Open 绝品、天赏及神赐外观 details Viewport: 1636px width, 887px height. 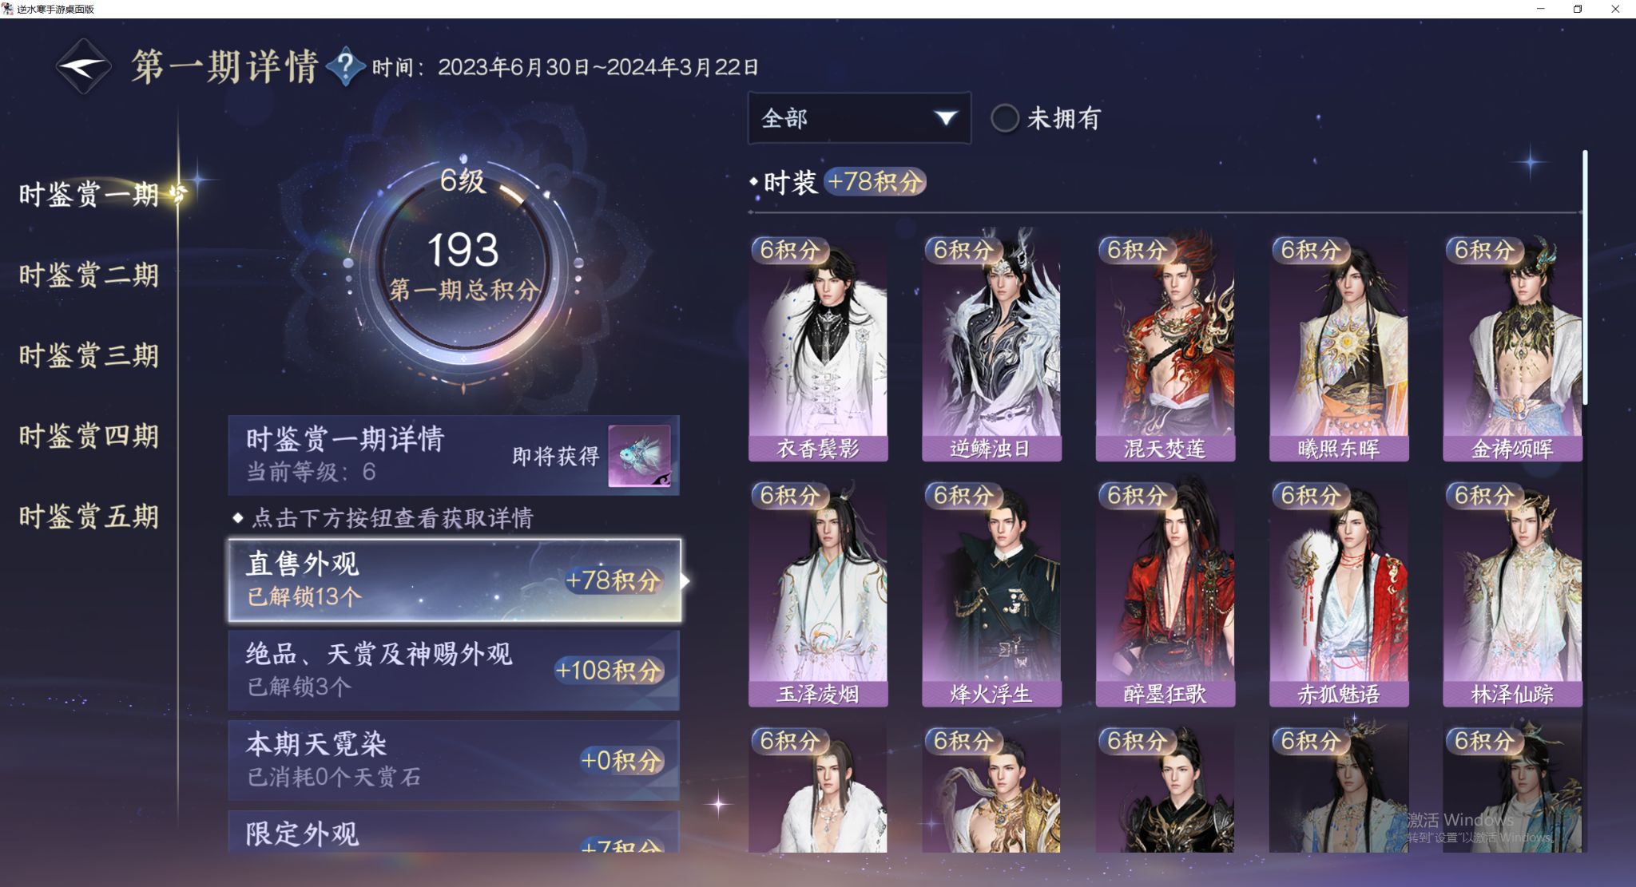pos(454,670)
